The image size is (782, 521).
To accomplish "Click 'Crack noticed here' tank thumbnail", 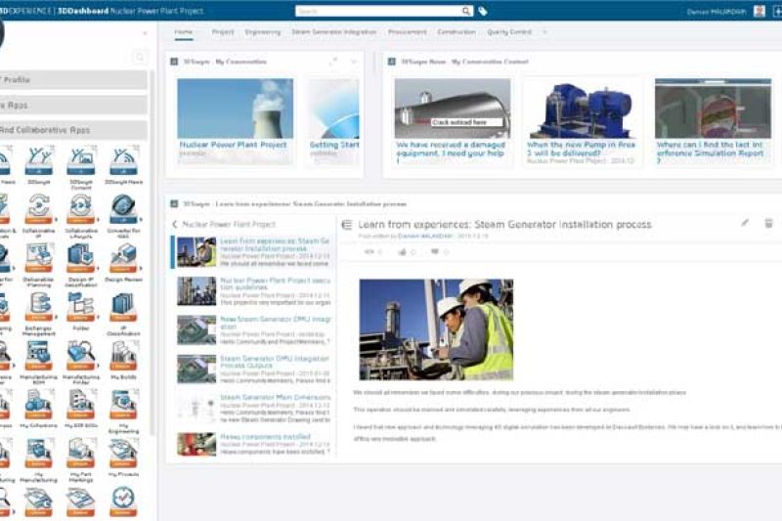I will [453, 109].
